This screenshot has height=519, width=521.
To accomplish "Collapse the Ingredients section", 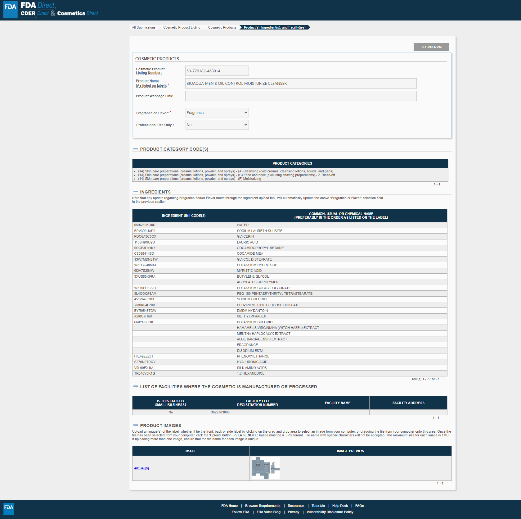I will pyautogui.click(x=136, y=192).
